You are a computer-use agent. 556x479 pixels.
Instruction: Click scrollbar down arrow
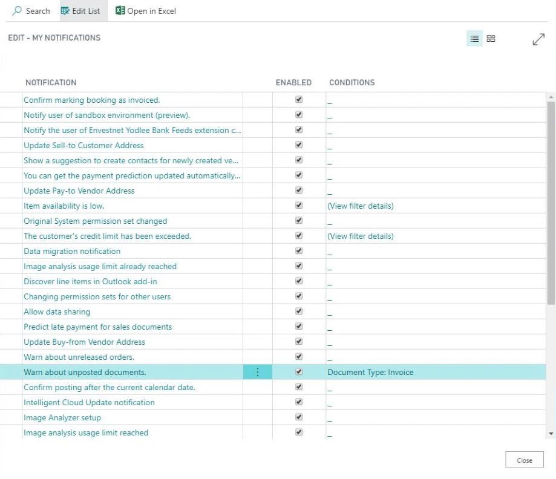(551, 433)
